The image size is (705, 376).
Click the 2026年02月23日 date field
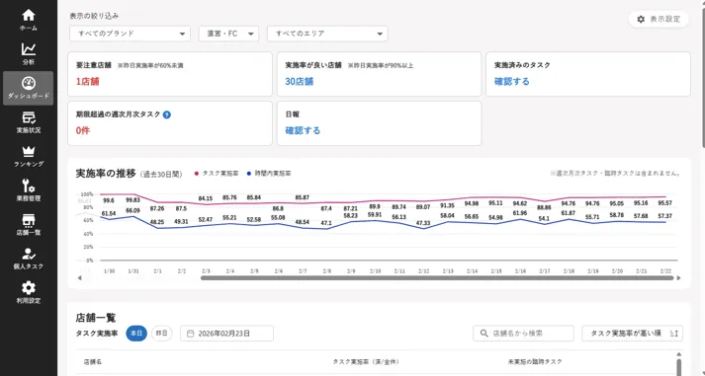(x=226, y=334)
